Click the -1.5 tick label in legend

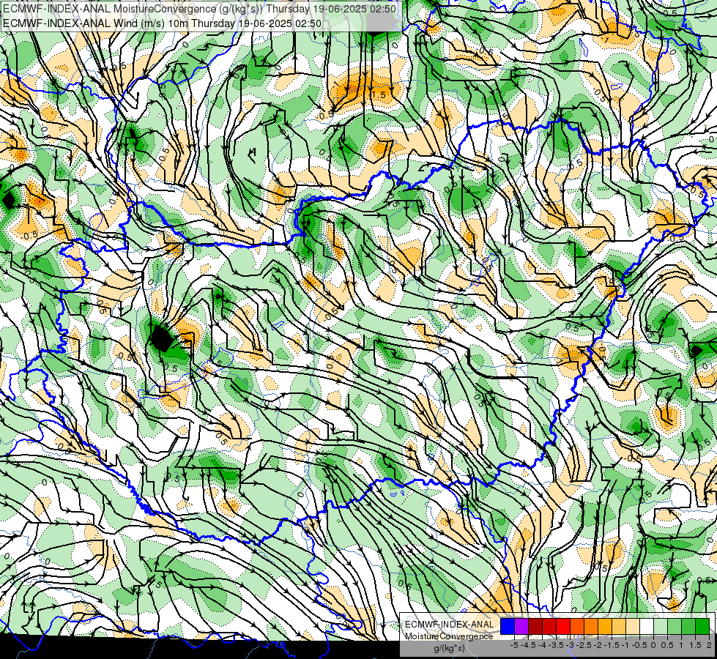(x=612, y=645)
